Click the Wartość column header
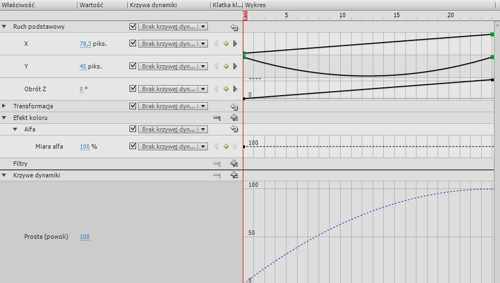This screenshot has width=500, height=283. click(91, 5)
